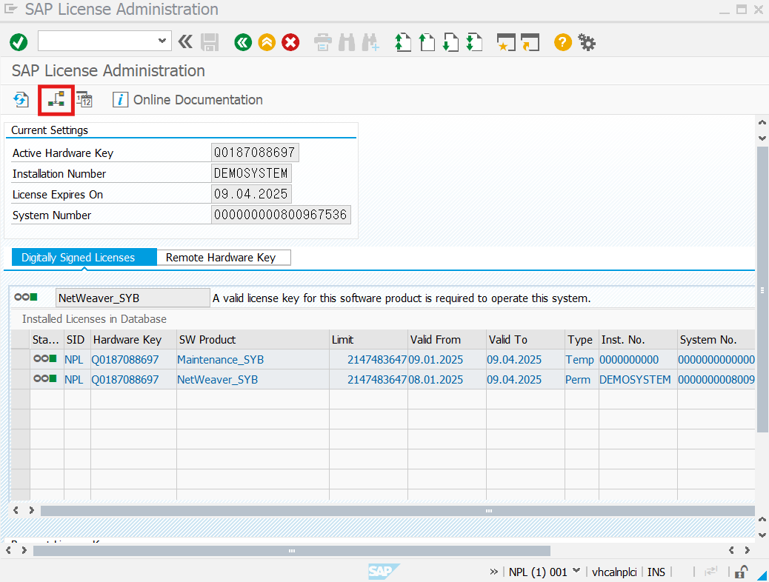The height and width of the screenshot is (582, 769).
Task: Click the System No. column header
Action: [x=716, y=340]
